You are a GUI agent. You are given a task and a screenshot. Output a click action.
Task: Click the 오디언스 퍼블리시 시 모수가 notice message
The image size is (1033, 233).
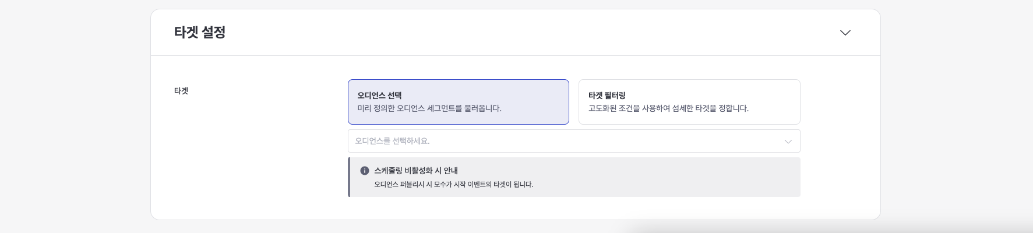tap(453, 185)
